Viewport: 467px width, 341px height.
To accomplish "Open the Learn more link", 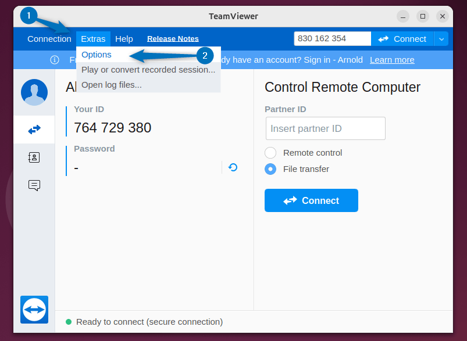I will tap(391, 60).
